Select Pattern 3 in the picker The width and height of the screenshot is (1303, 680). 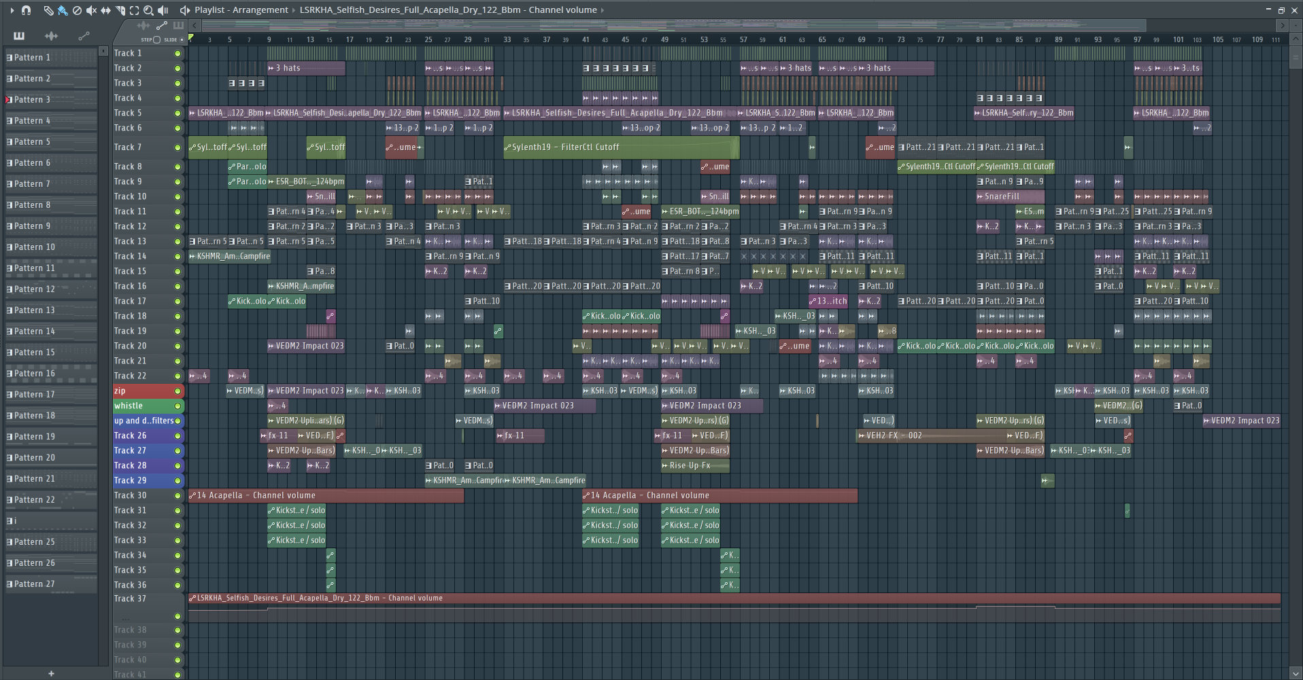point(51,100)
